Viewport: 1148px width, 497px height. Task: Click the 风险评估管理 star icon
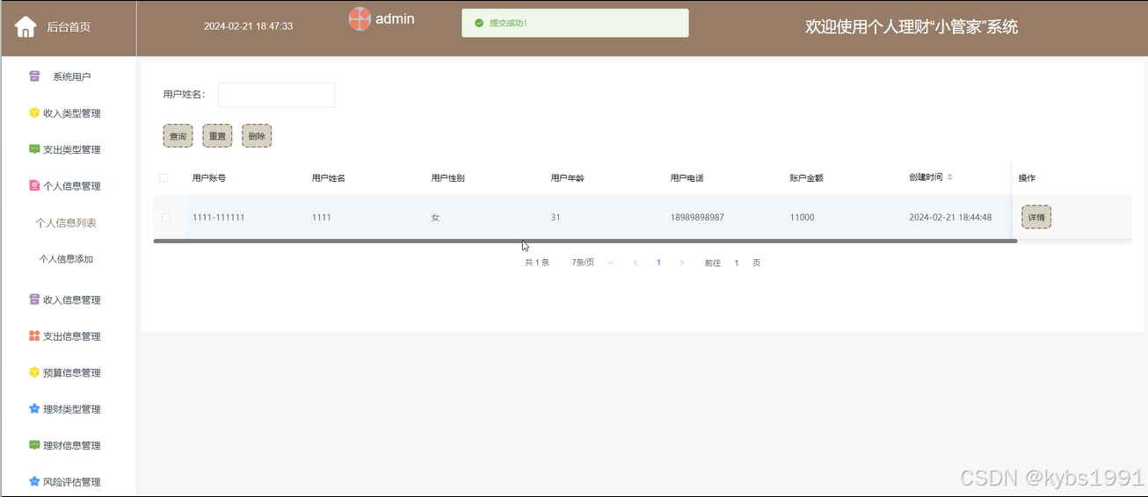34,481
